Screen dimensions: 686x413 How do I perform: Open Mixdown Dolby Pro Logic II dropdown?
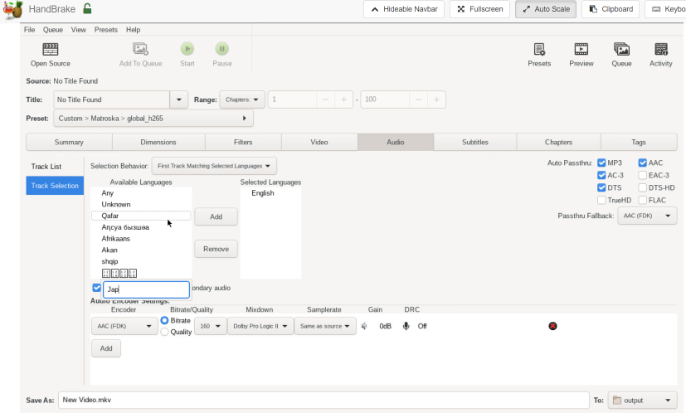coord(260,326)
